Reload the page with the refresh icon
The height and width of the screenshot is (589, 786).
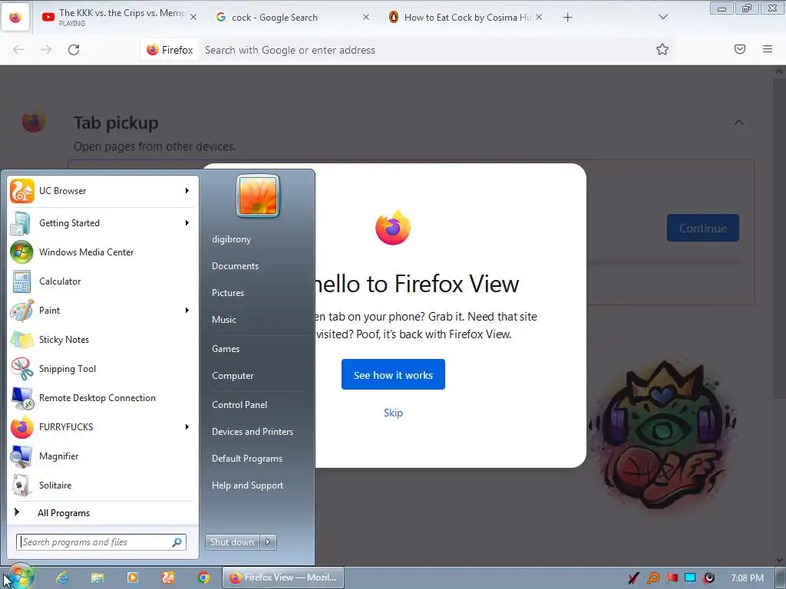tap(74, 50)
